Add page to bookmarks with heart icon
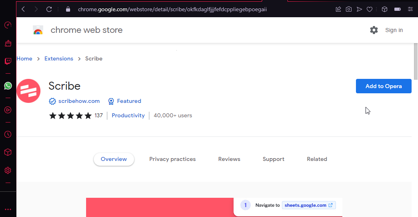The height and width of the screenshot is (217, 418). click(370, 9)
